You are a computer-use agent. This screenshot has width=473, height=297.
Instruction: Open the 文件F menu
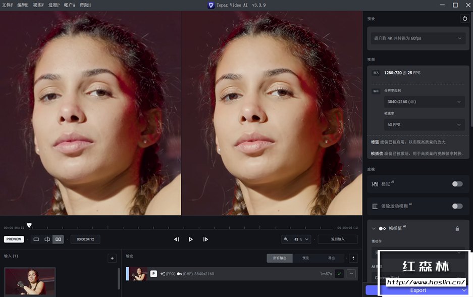pyautogui.click(x=8, y=5)
